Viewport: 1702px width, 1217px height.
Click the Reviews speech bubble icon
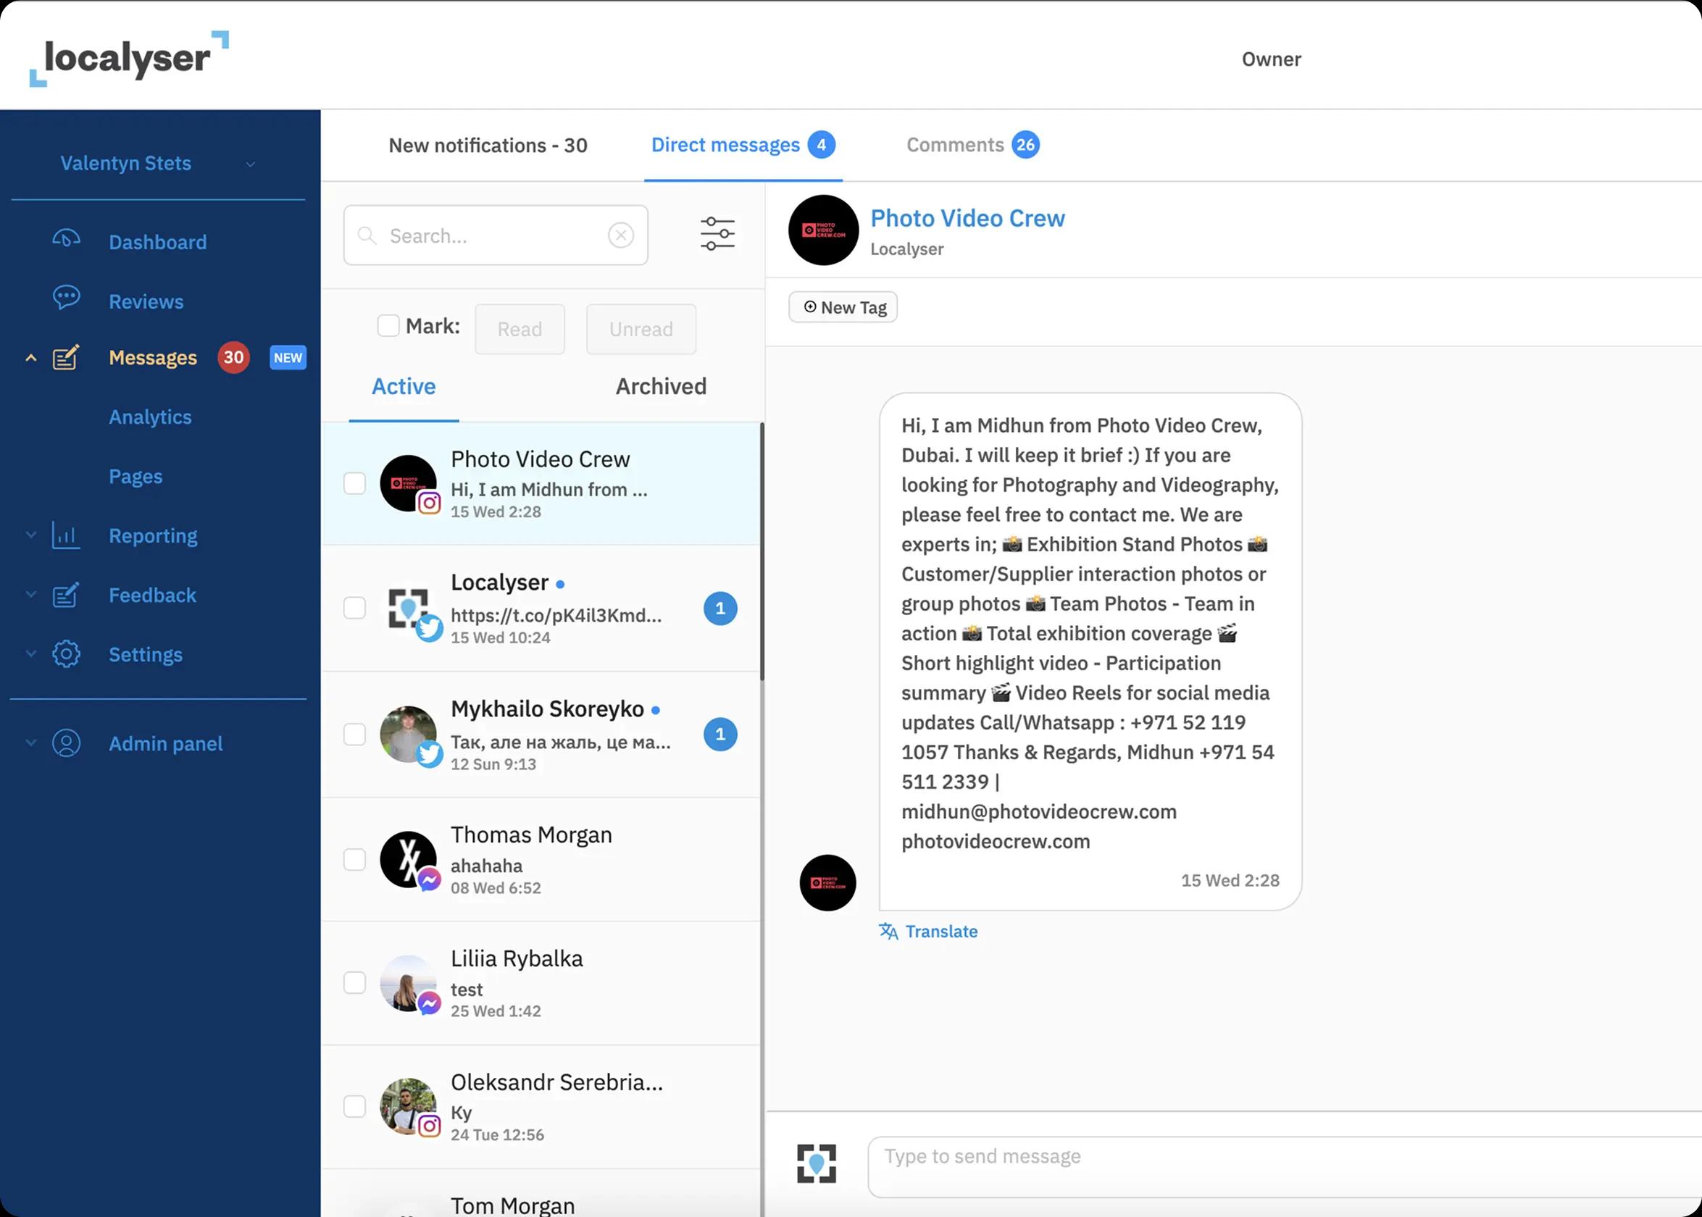(x=66, y=298)
